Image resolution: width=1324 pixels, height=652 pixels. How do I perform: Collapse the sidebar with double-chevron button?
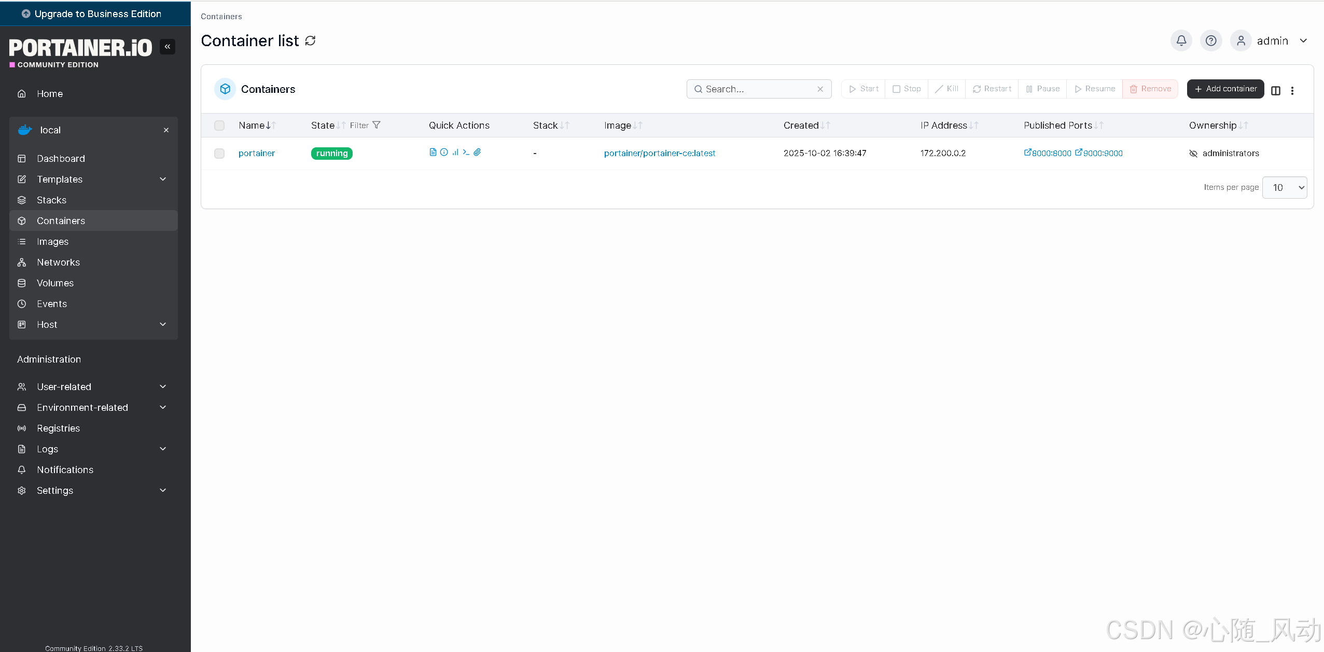click(168, 47)
